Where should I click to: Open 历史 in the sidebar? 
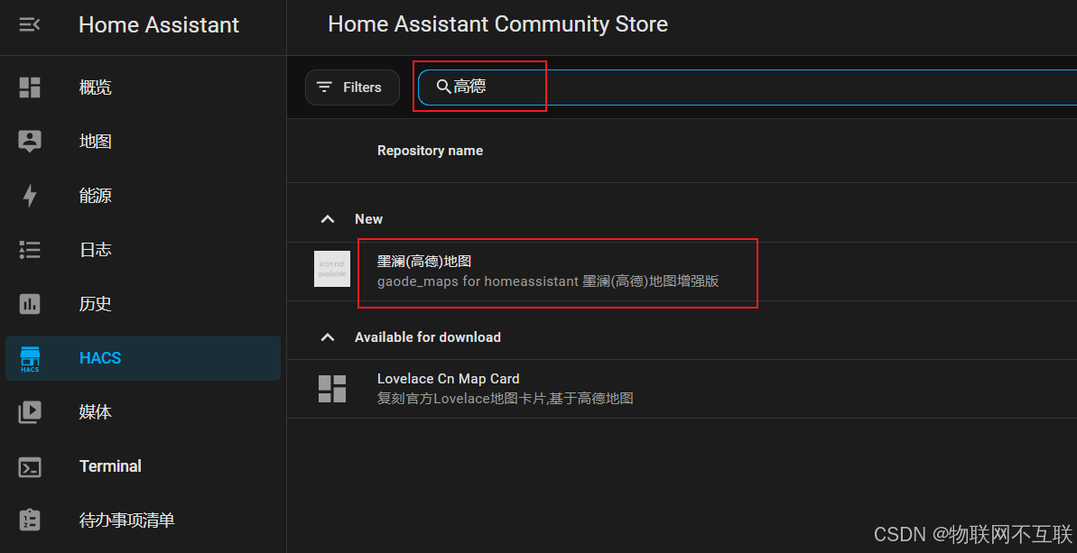tap(143, 303)
